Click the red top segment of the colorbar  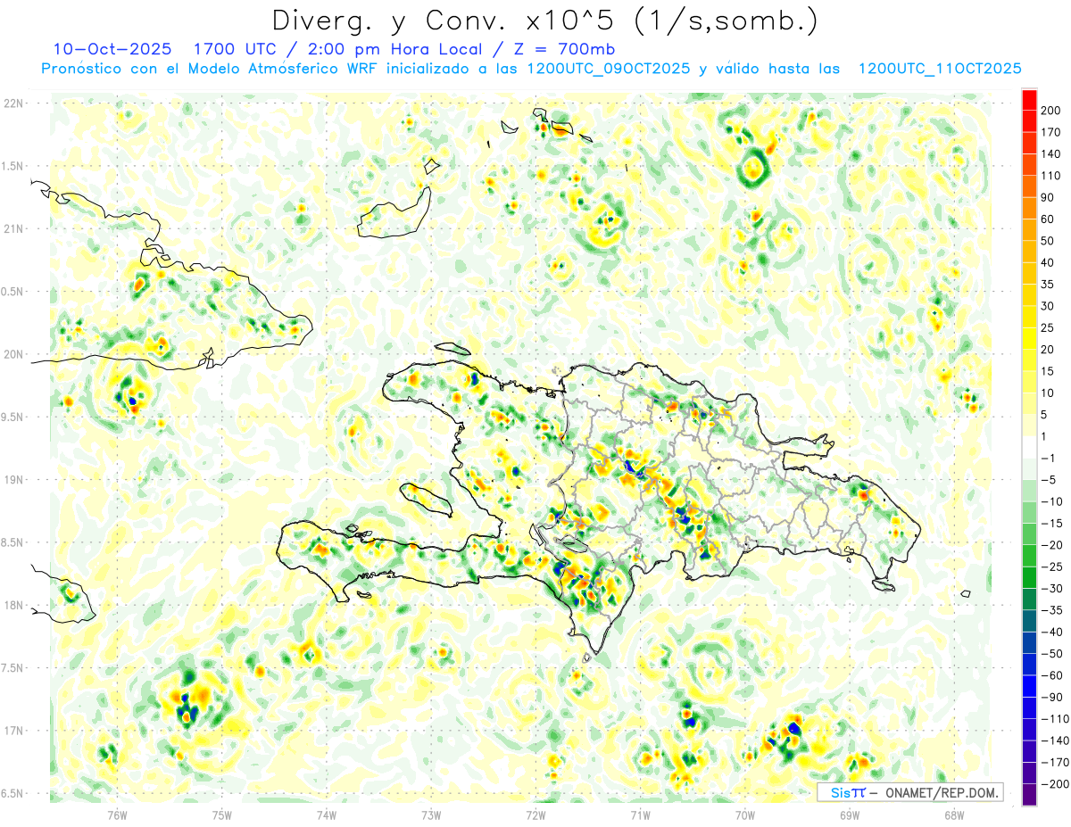[x=1029, y=100]
